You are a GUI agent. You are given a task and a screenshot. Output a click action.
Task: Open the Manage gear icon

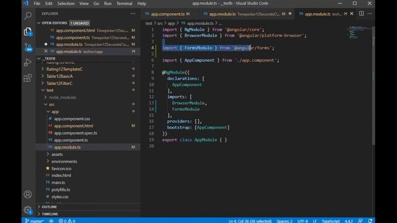click(28, 210)
